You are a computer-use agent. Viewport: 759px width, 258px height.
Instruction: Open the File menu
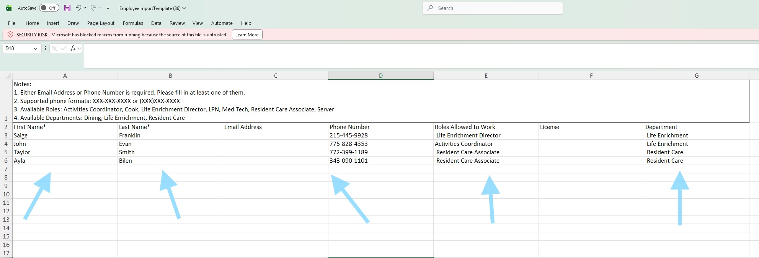tap(12, 23)
